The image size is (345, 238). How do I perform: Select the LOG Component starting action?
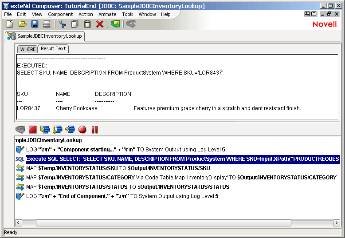click(x=125, y=150)
